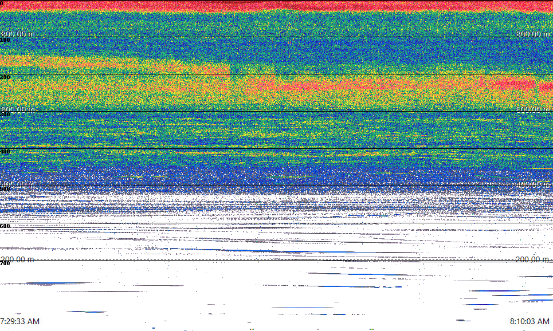Select the 200.00 m label on left edge

(18, 259)
